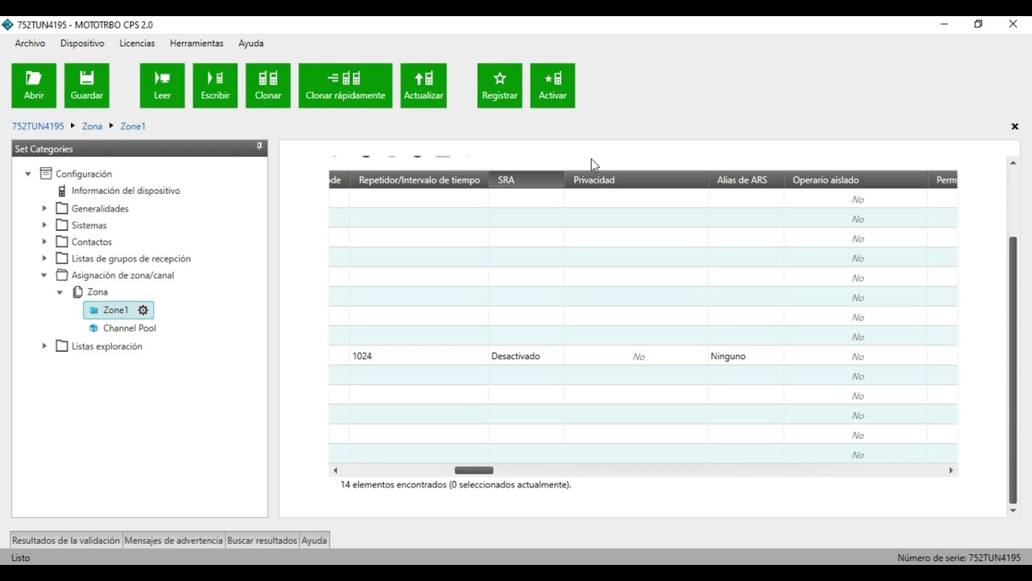
Task: Toggle Operario aislado No in last row
Action: click(858, 455)
